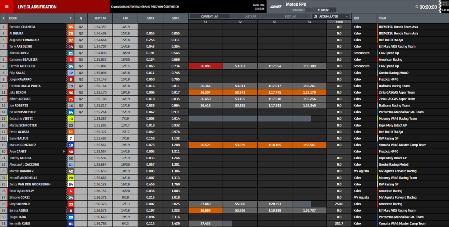Click the best lap 1:34.353
449x227 pixels.
click(x=100, y=27)
